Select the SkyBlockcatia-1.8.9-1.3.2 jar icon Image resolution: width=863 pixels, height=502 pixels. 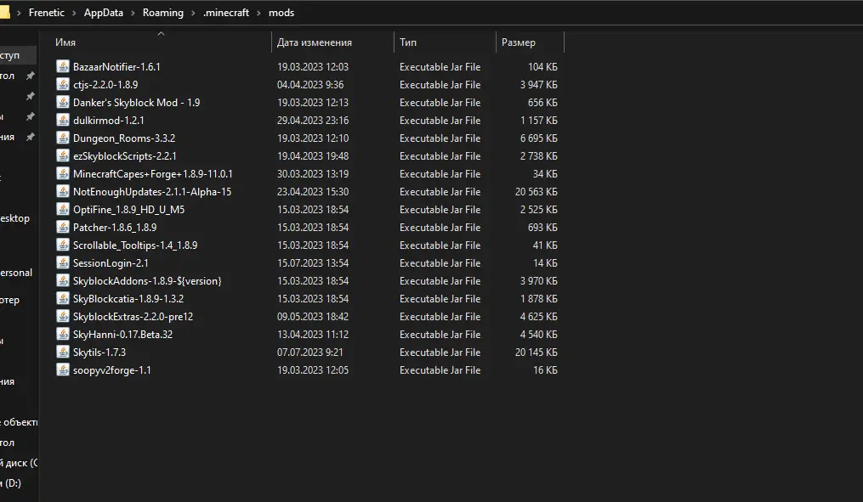pos(63,298)
